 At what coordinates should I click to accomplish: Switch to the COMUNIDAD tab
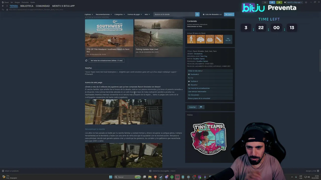click(43, 6)
